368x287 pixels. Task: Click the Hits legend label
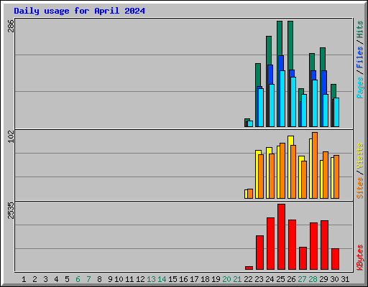(x=359, y=29)
